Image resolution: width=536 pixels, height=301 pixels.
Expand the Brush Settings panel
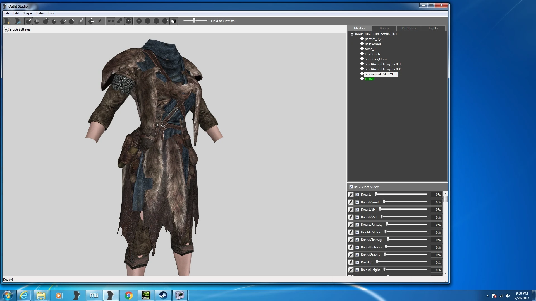click(6, 30)
